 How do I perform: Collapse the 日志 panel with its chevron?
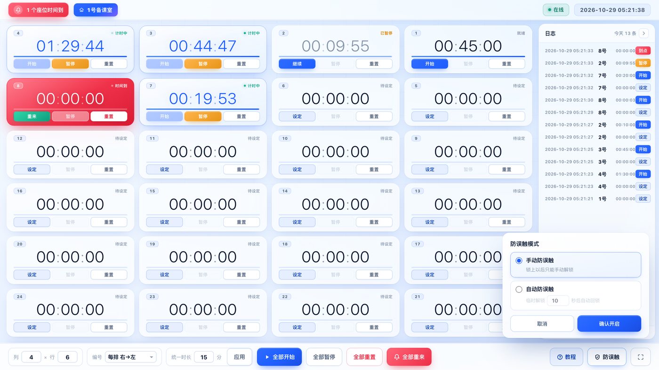tap(644, 33)
